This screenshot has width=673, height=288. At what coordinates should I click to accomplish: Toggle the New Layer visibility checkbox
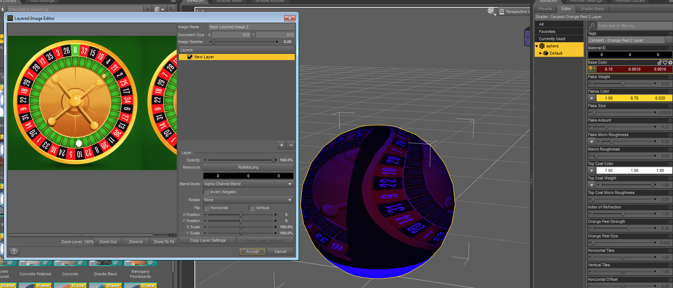tap(190, 57)
